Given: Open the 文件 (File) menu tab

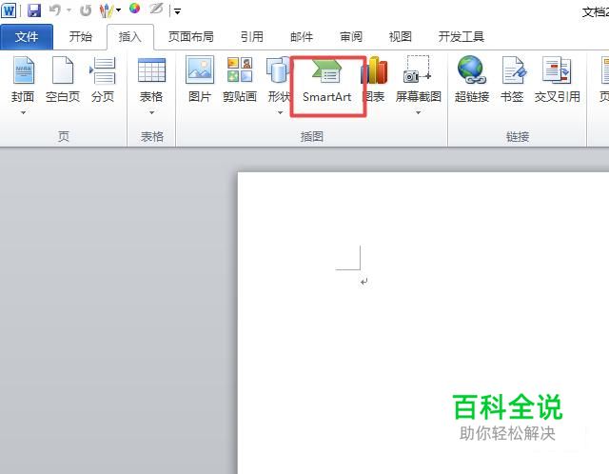Looking at the screenshot, I should (27, 37).
